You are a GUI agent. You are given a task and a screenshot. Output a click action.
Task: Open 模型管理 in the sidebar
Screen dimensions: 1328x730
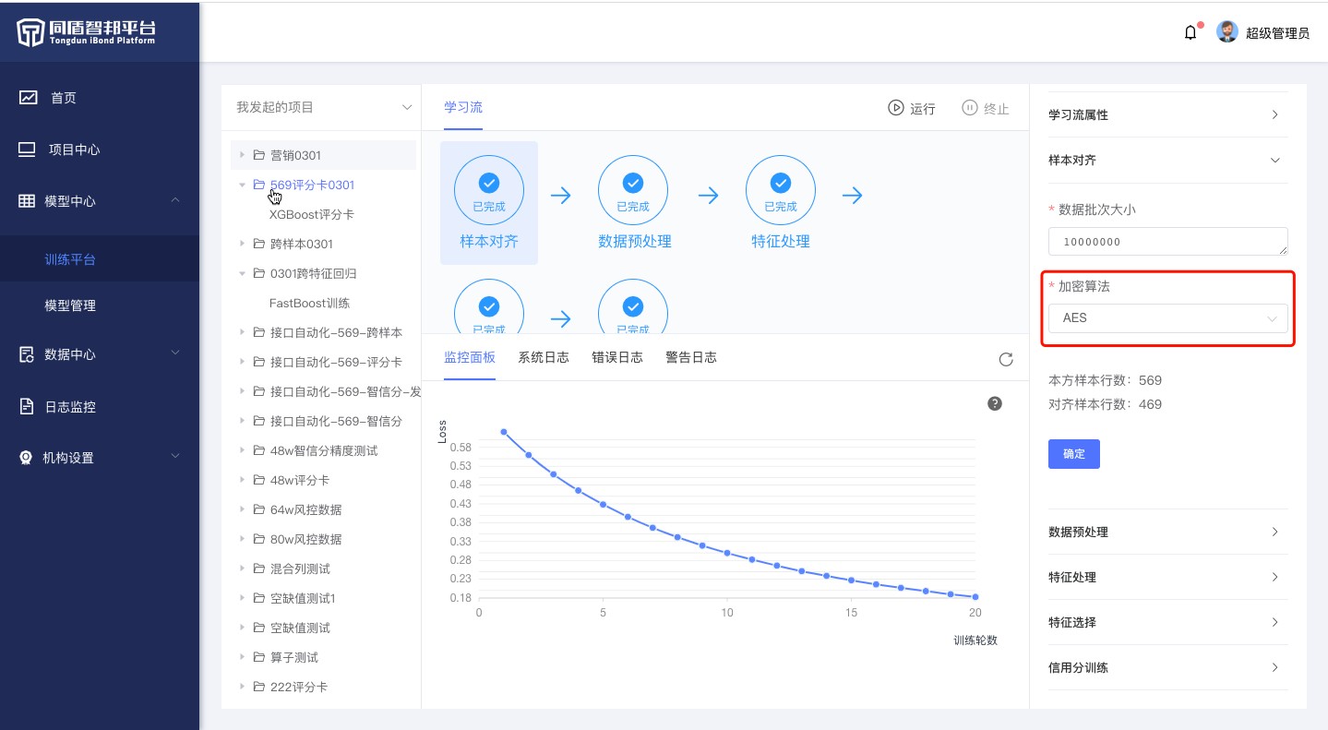[x=70, y=305]
